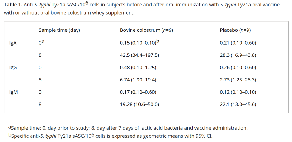
Task: Select the IgM row label
Action: [14, 92]
